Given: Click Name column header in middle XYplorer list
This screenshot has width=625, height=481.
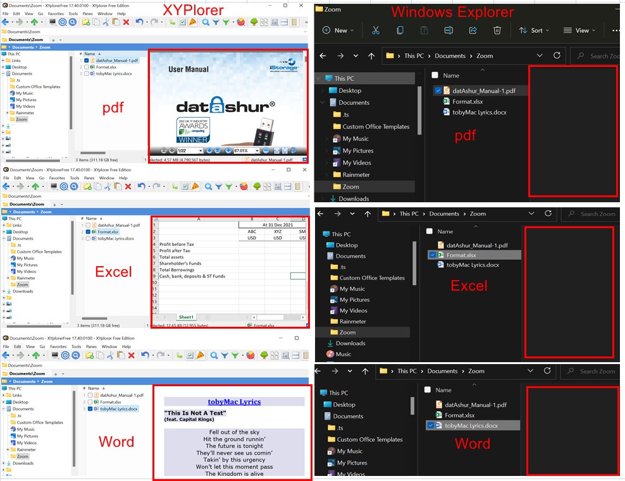Looking at the screenshot, I should click(x=91, y=219).
